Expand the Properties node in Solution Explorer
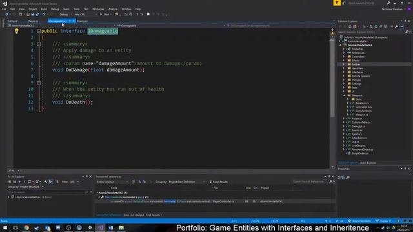Image resolution: width=413 pixels, height=232 pixels. tap(344, 49)
